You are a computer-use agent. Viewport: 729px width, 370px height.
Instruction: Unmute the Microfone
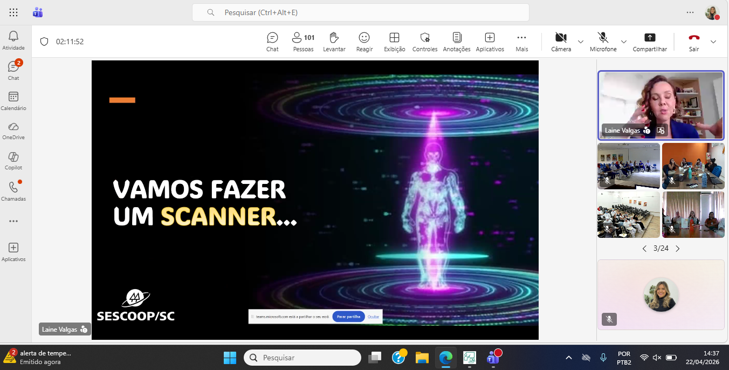click(x=603, y=42)
